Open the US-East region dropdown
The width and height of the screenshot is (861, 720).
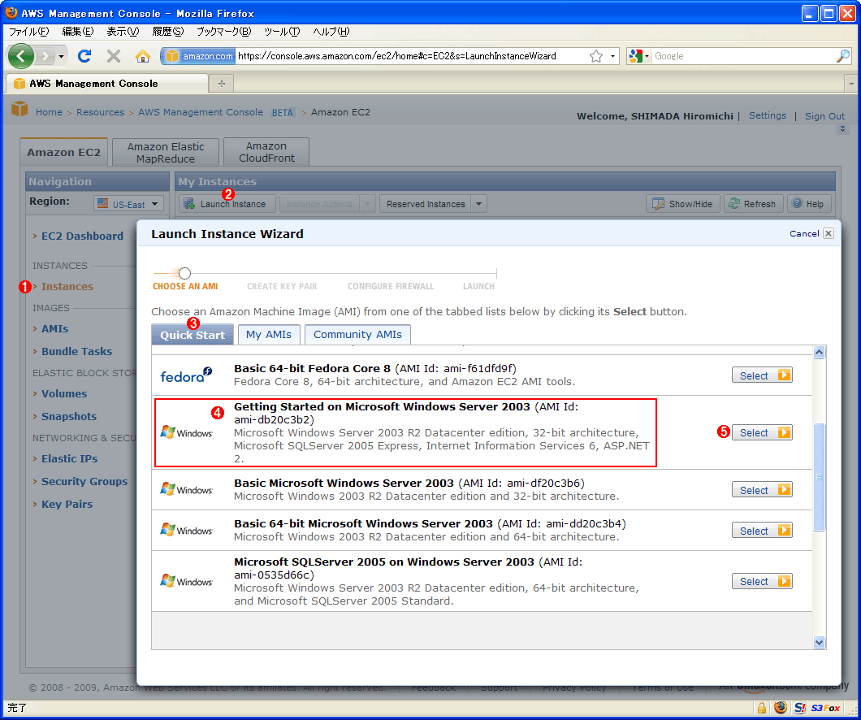[128, 204]
